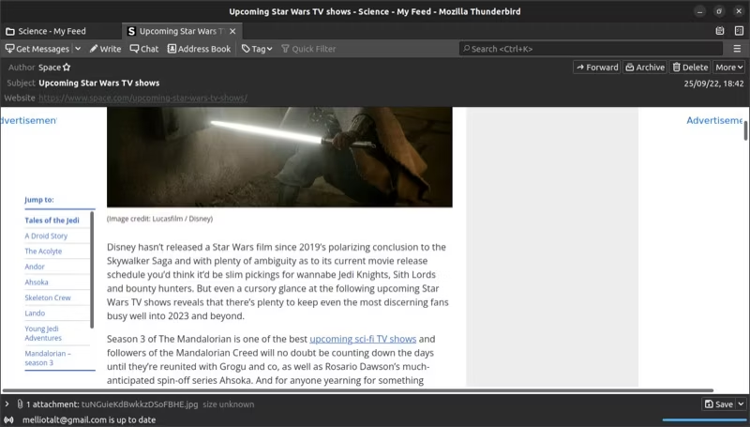Screen dimensions: 750x427
Task: Click status text melliotalt@gmail.com is up to date
Action: click(89, 419)
